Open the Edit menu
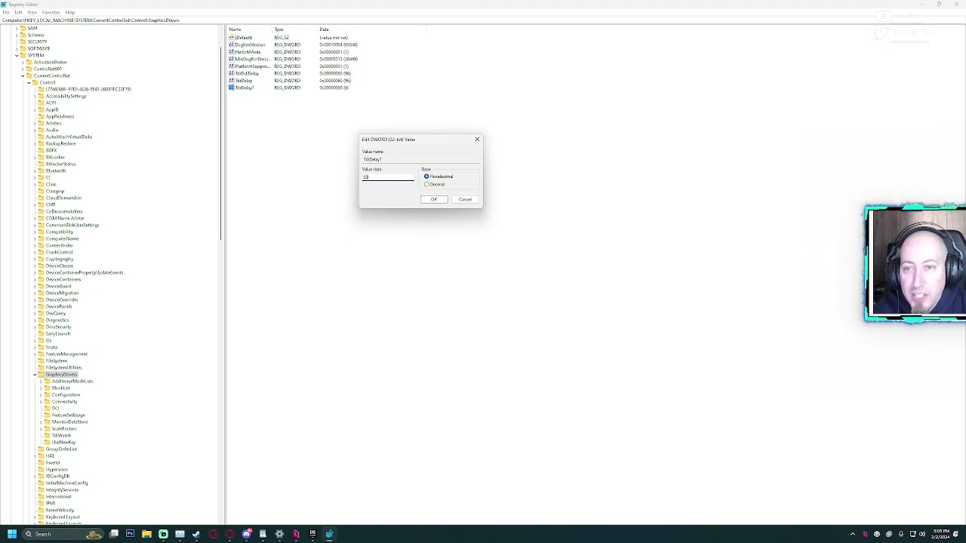 (x=18, y=12)
